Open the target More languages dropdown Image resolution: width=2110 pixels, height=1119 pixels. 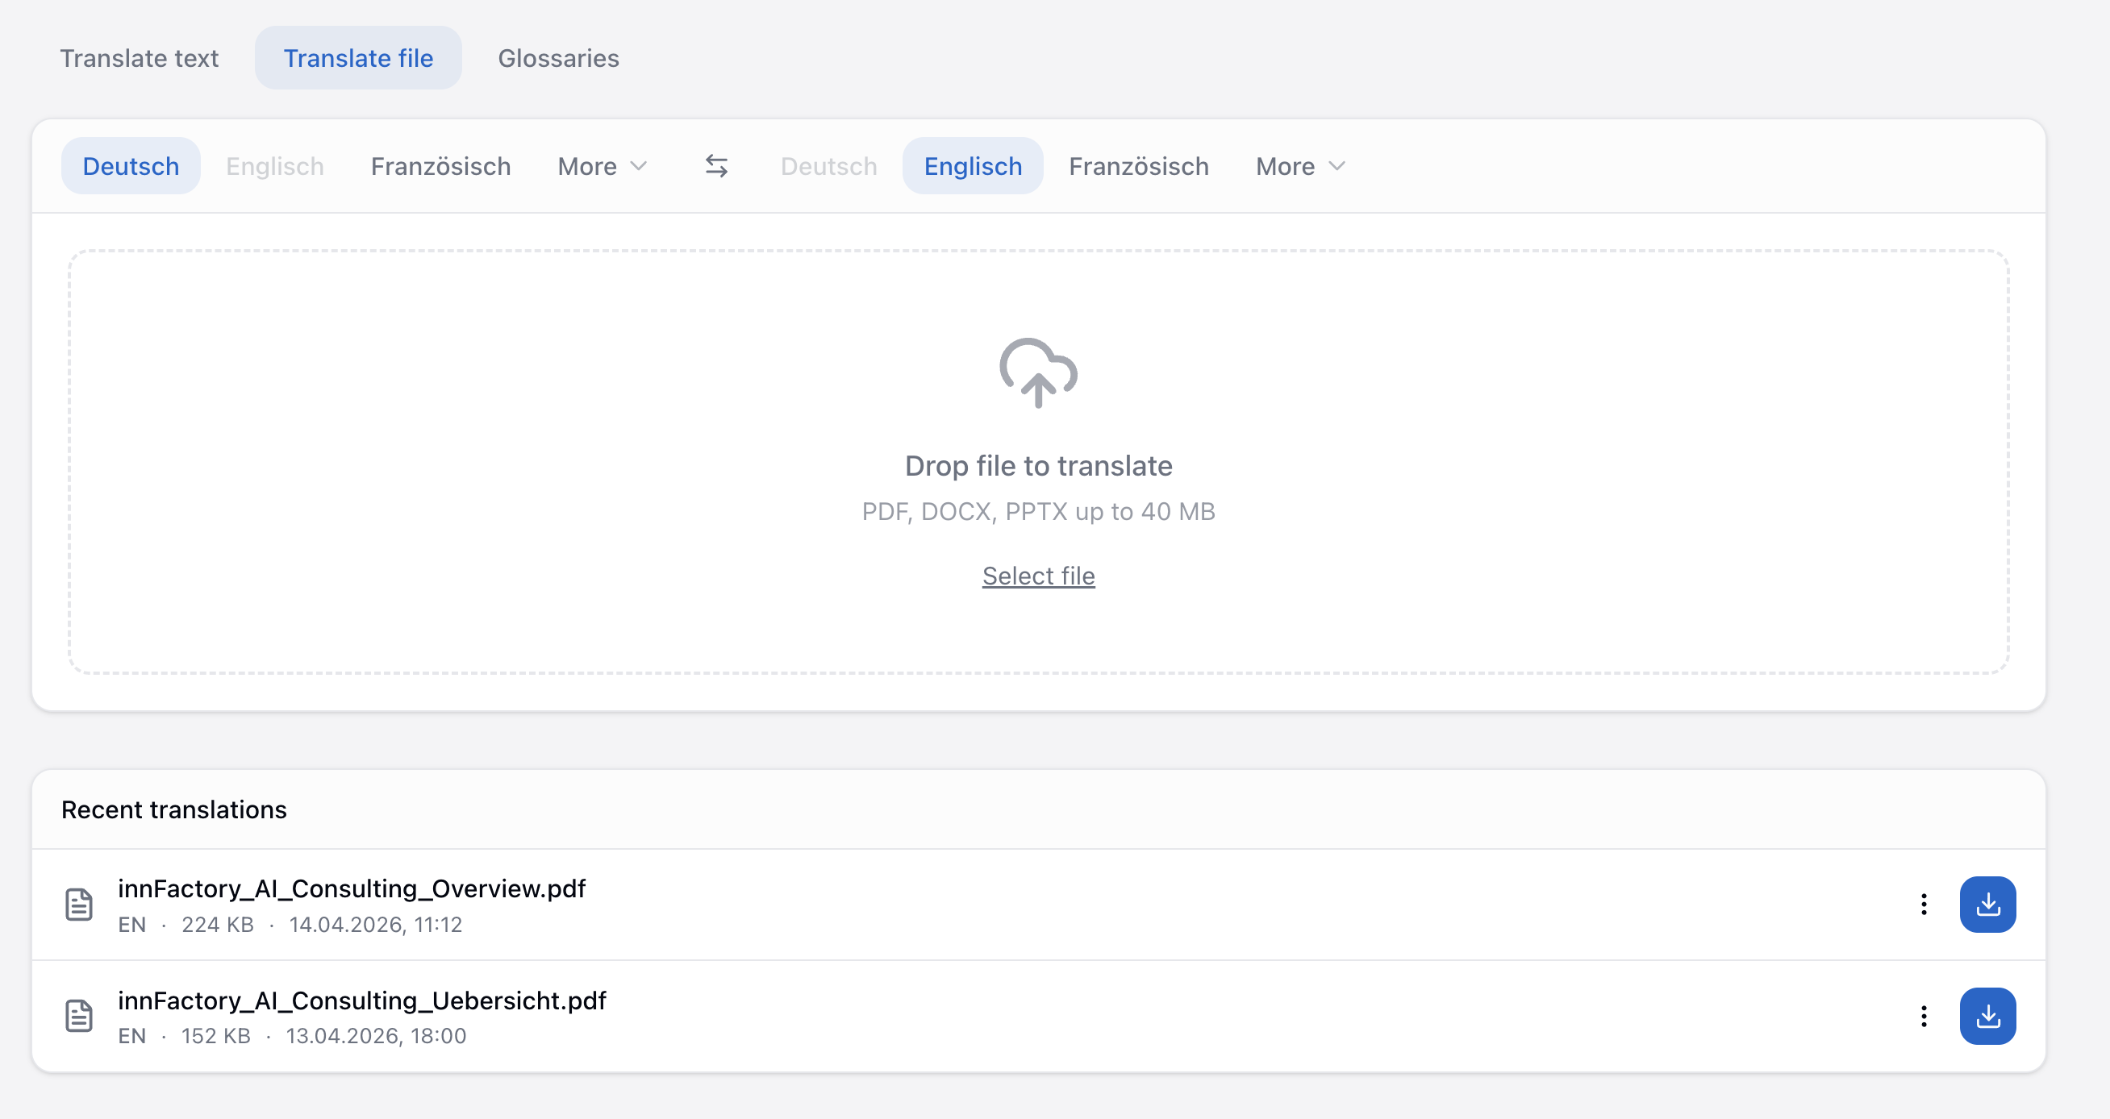[1299, 165]
